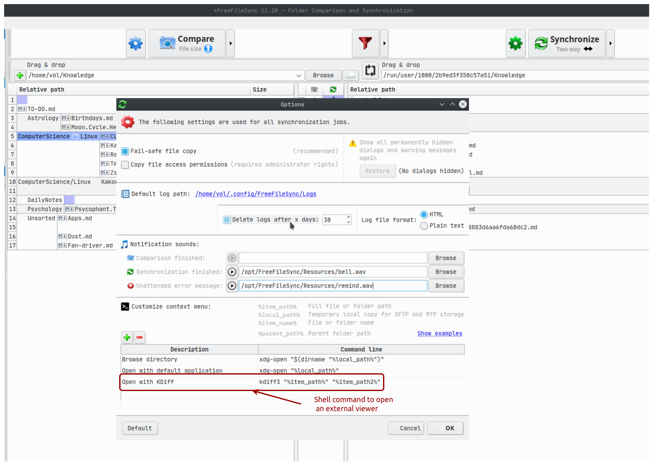Viewport: 654px width, 466px height.
Task: Click bell.wav sound path field
Action: pyautogui.click(x=333, y=272)
